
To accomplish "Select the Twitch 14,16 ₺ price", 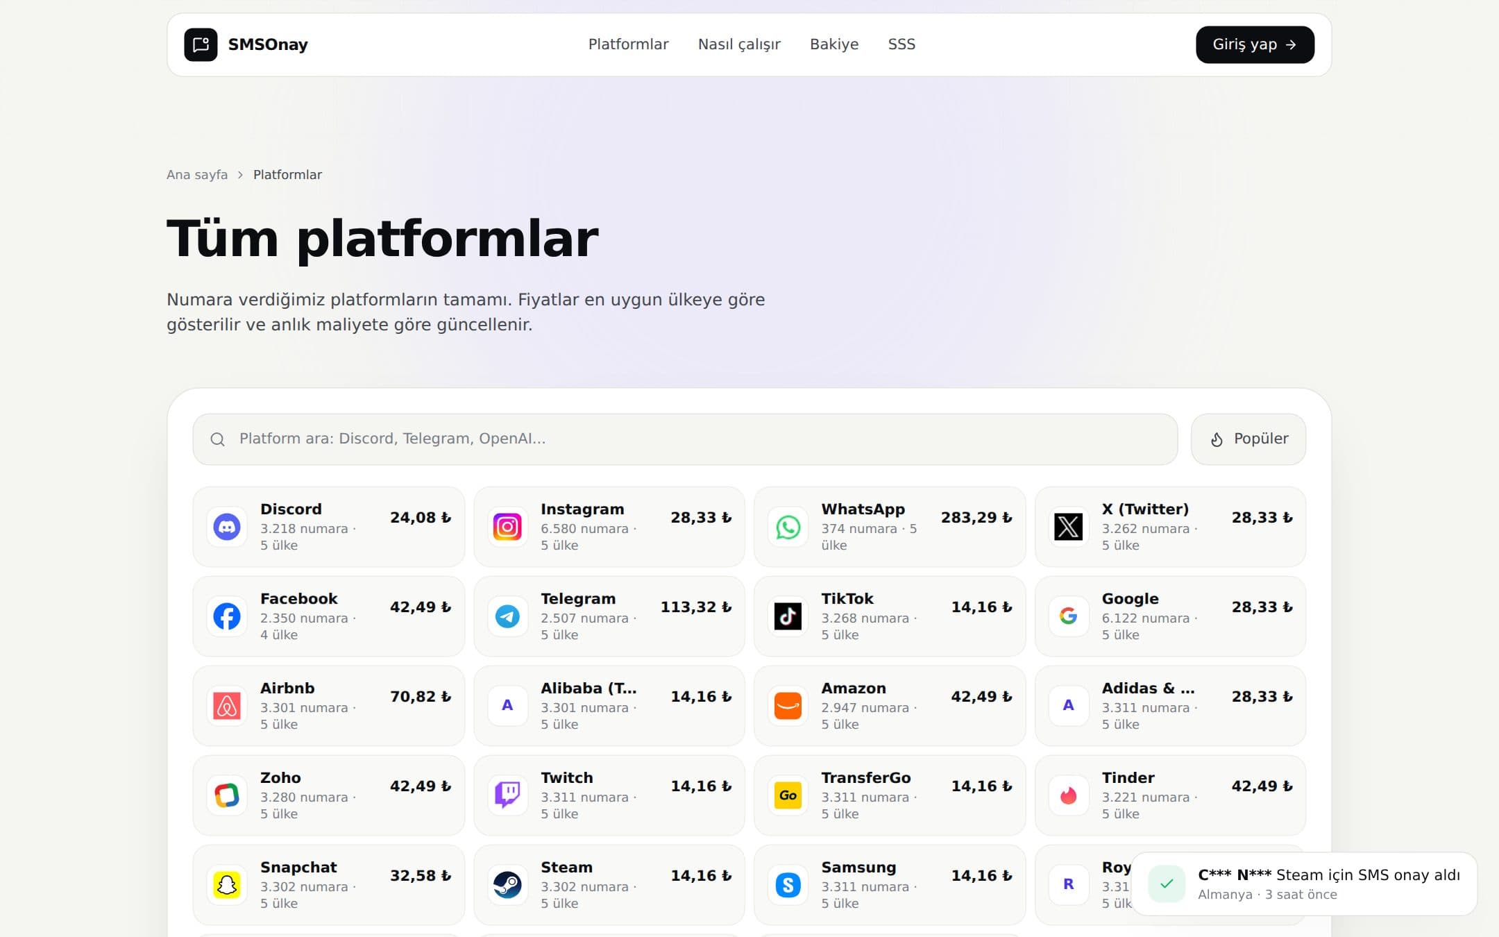I will tap(701, 786).
